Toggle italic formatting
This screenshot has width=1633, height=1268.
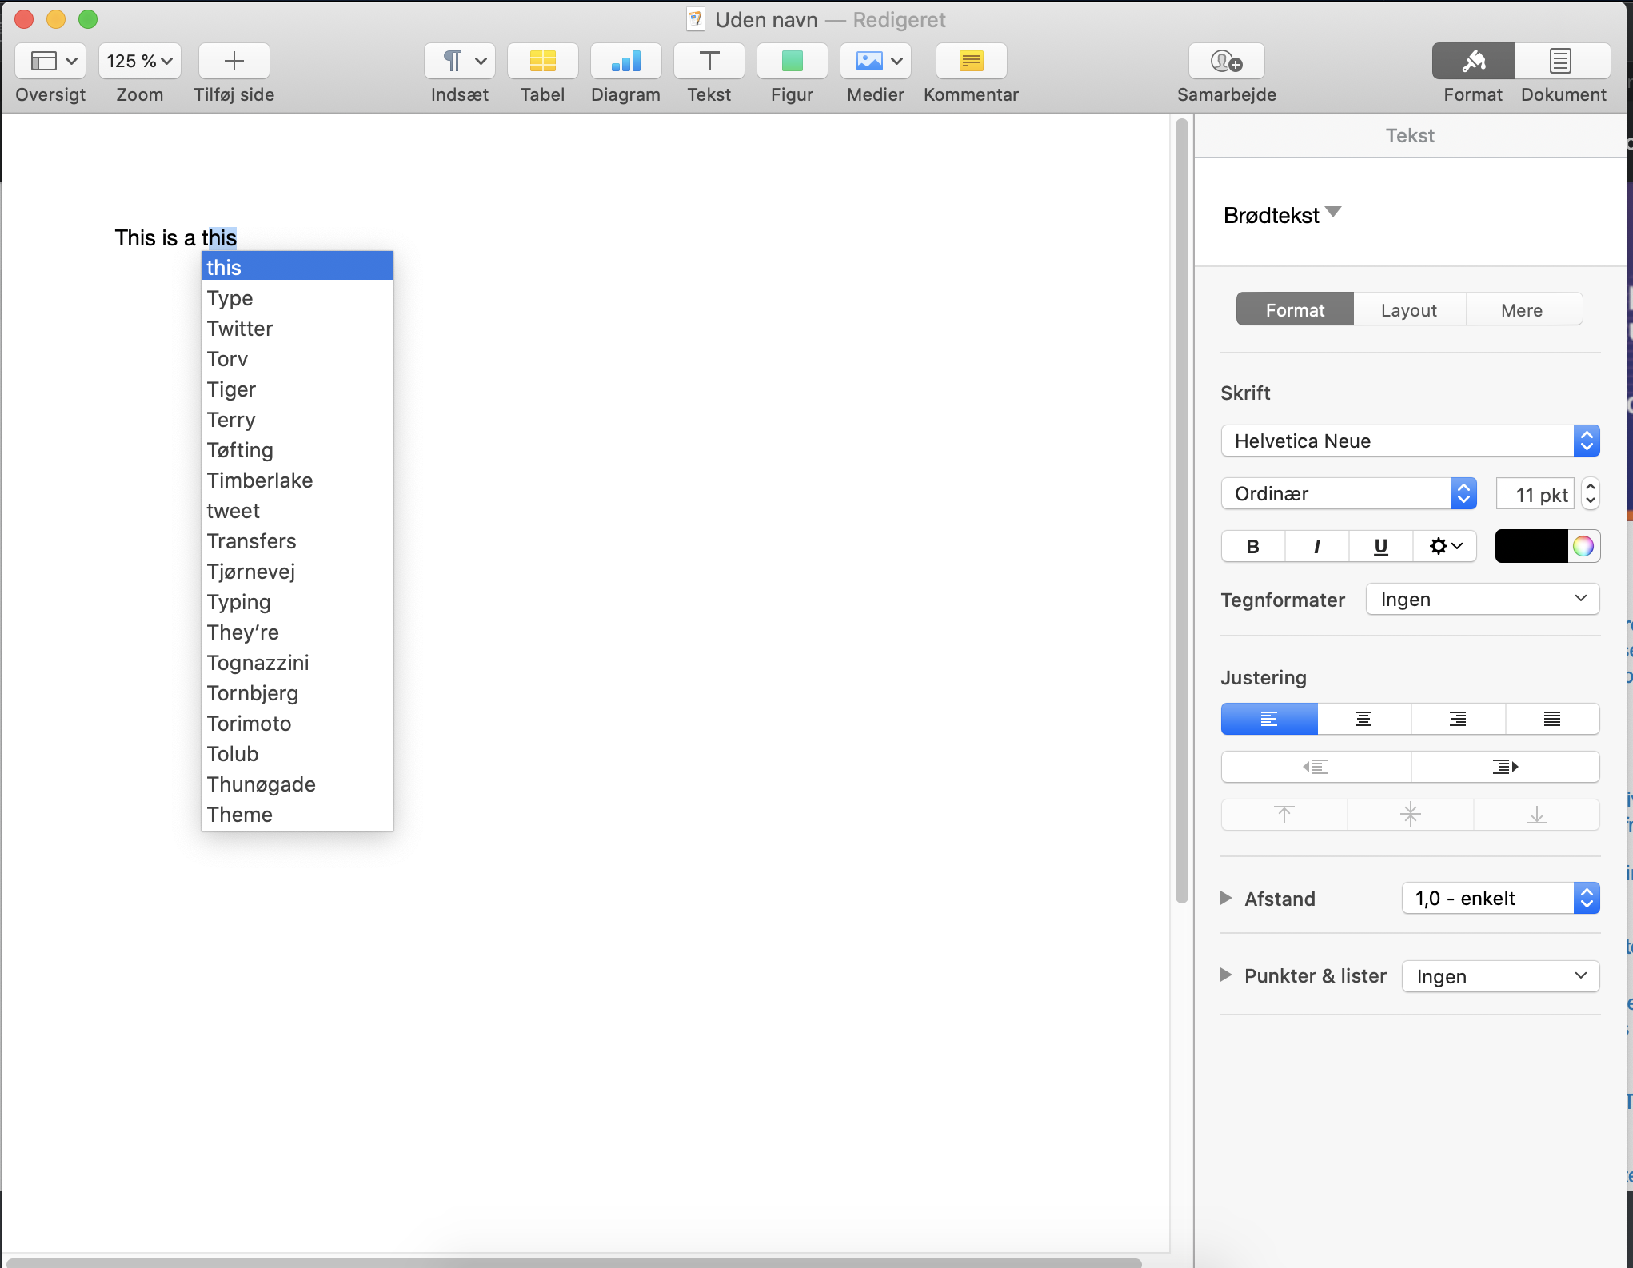1316,546
